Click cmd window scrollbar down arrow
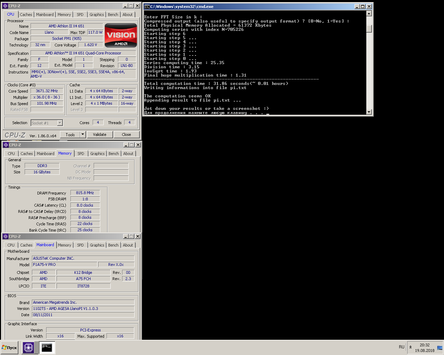Image resolution: width=444 pixels, height=355 pixels. pyautogui.click(x=369, y=112)
